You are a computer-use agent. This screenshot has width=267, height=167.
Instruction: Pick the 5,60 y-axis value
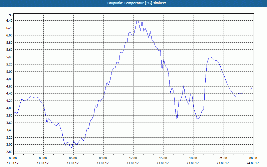[9, 50]
